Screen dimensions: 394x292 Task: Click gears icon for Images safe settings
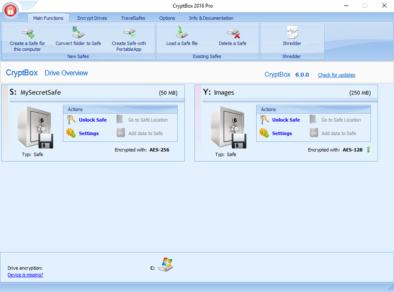(x=264, y=133)
